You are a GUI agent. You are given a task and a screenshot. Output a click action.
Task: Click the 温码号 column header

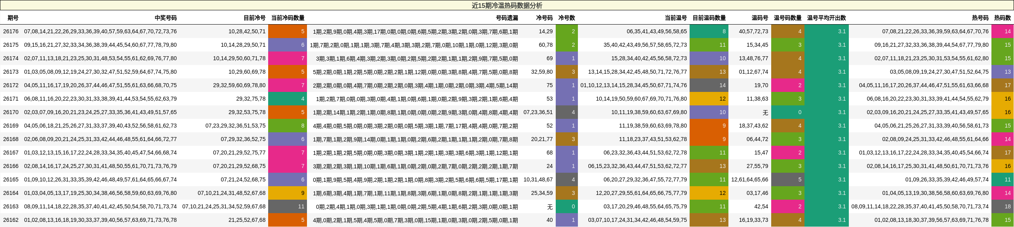[x=760, y=18]
